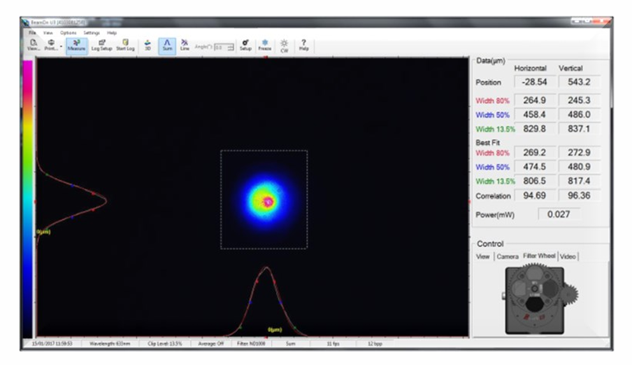Click the Angle value input field

220,47
